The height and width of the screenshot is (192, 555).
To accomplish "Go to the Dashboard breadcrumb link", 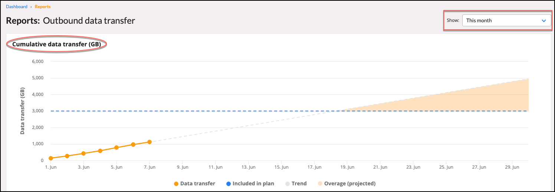I will 17,7.
